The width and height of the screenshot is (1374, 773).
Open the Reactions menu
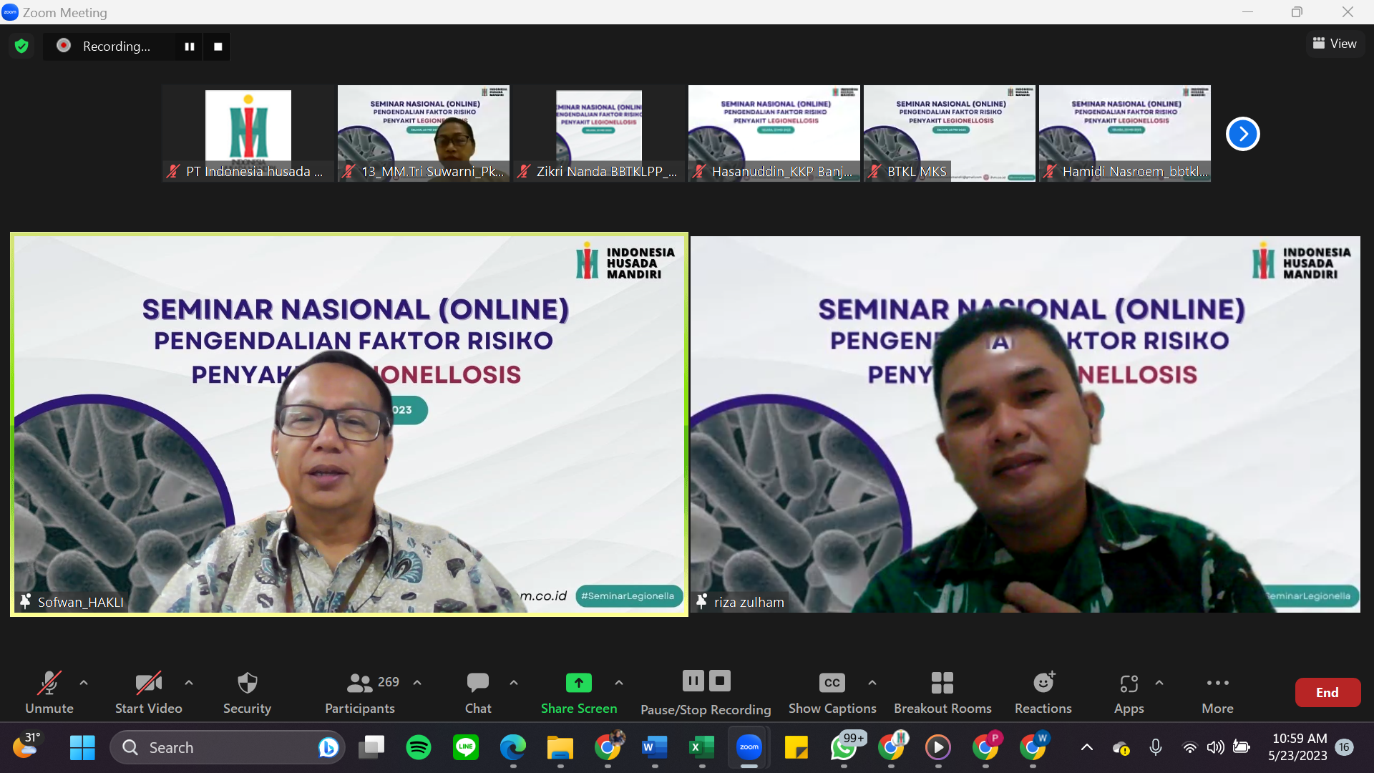tap(1043, 692)
